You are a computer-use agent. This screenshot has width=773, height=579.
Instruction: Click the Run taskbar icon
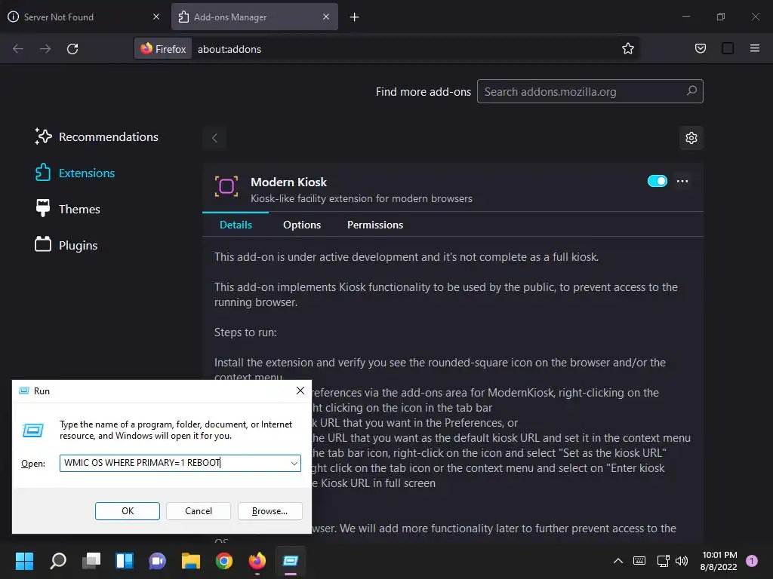291,560
